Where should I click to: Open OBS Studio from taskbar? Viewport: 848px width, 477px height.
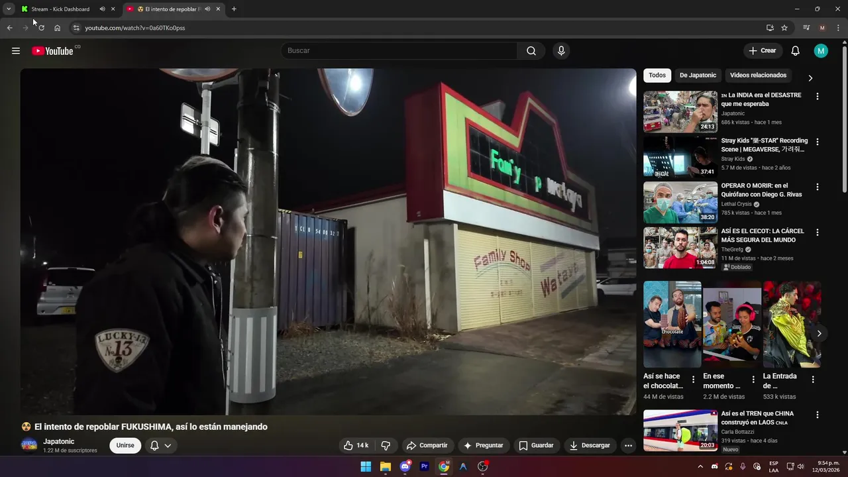[x=483, y=466]
